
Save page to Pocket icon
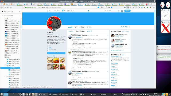(109, 7)
